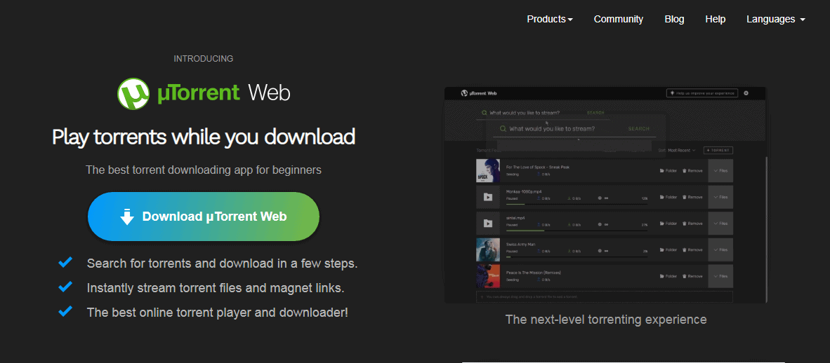Image resolution: width=830 pixels, height=363 pixels.
Task: Open Folder for Peace Is The Mission
Action: 668,276
